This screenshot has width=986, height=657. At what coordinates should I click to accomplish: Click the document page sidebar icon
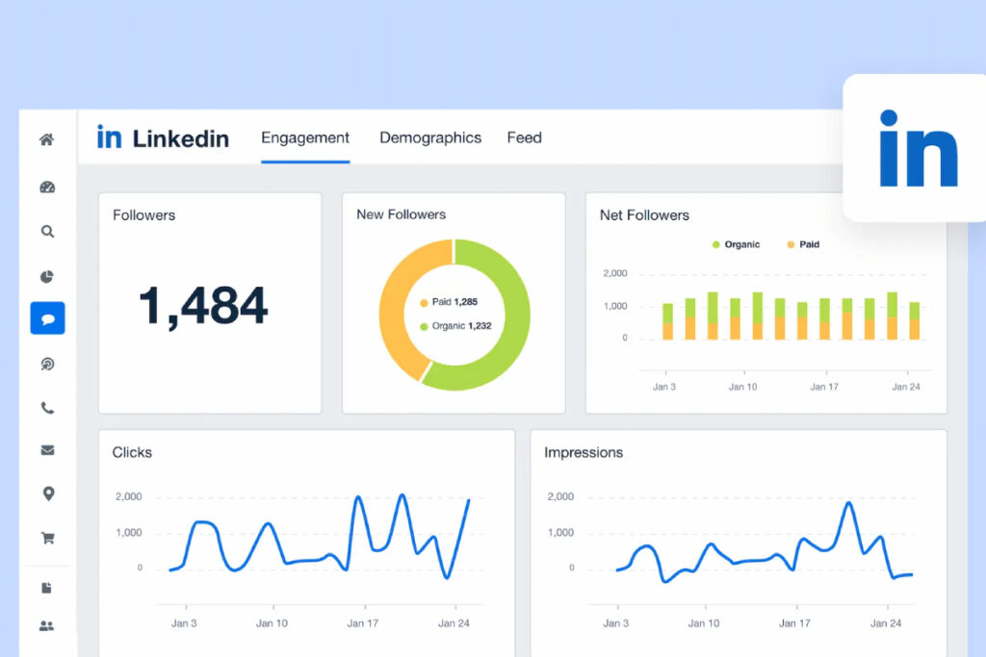(x=47, y=588)
